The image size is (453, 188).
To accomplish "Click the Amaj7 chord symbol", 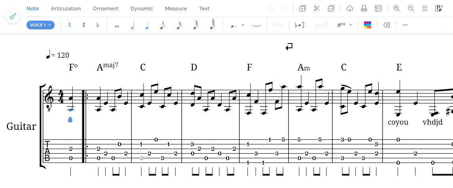I will pyautogui.click(x=107, y=66).
